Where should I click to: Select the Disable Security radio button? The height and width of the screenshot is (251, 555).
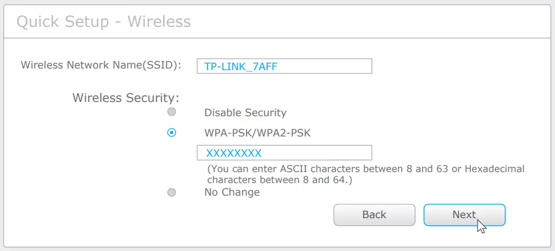[172, 112]
